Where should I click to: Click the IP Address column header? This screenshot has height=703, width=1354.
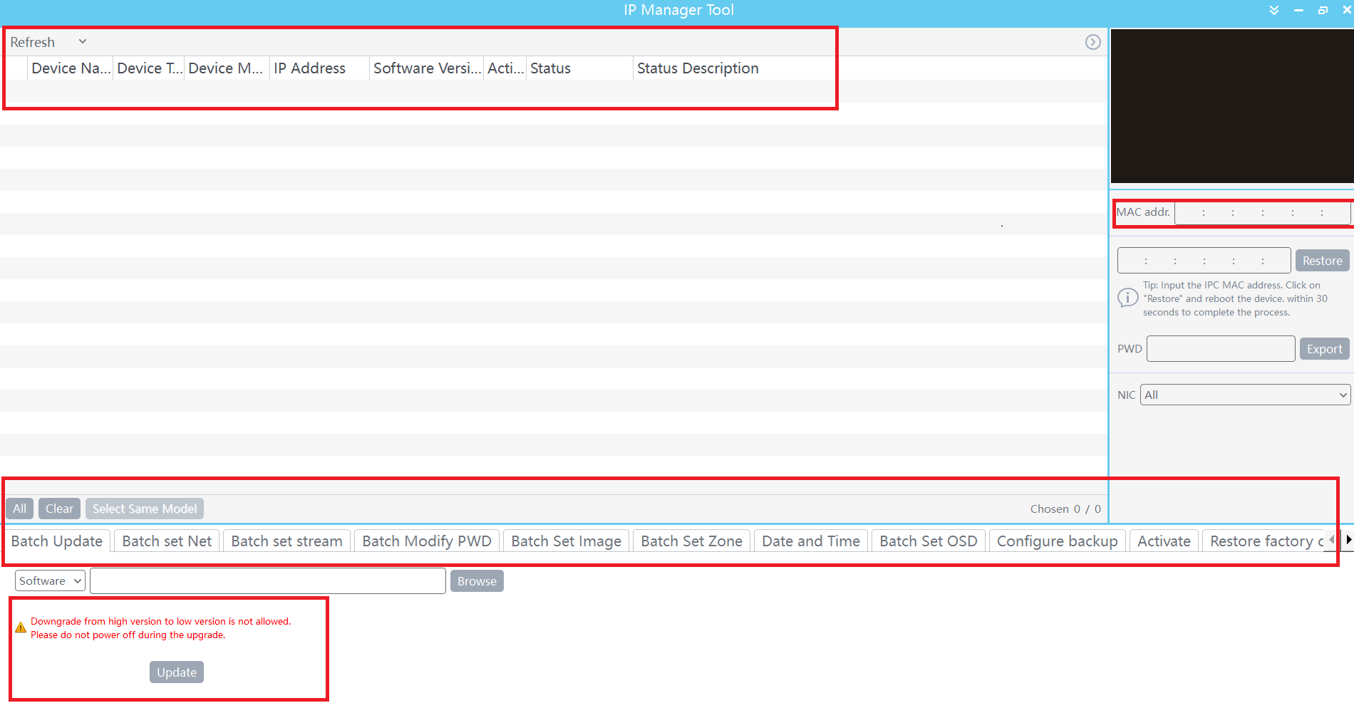pyautogui.click(x=310, y=68)
